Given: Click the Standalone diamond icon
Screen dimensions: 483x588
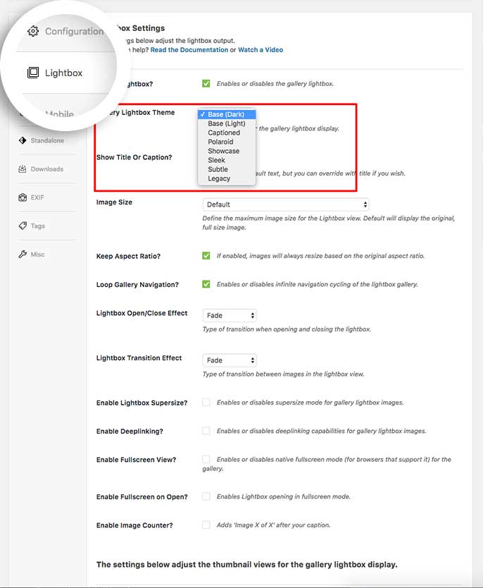Looking at the screenshot, I should pyautogui.click(x=23, y=140).
